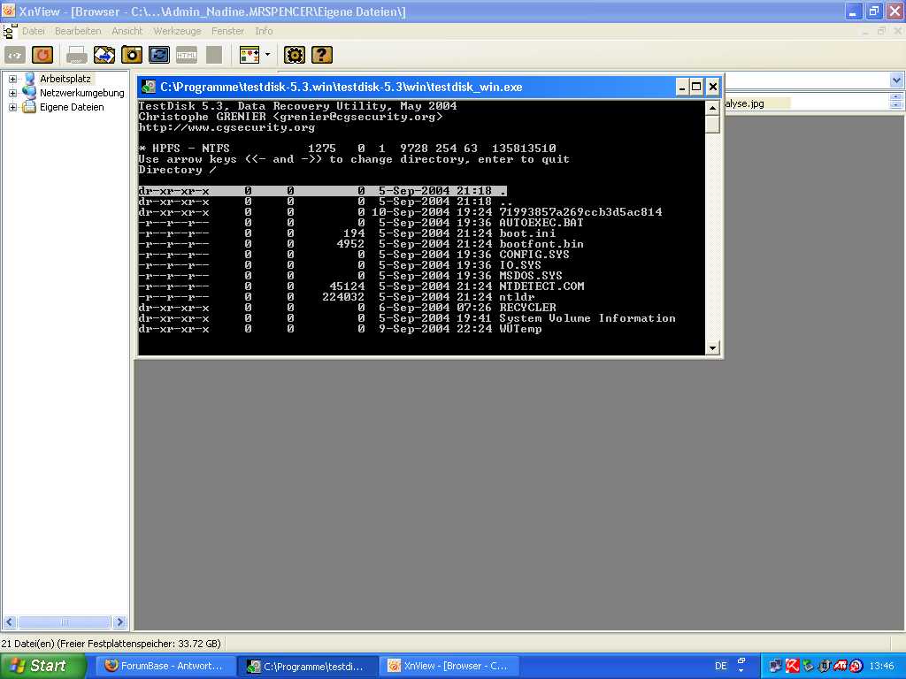Click the safely remove hardware tray icon

[x=809, y=666]
